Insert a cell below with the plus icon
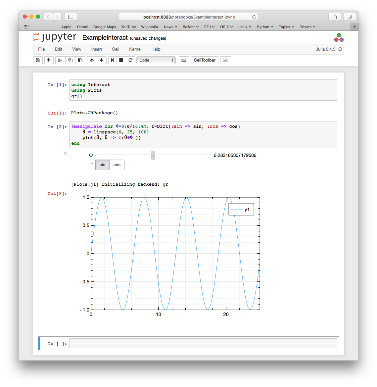 point(49,60)
